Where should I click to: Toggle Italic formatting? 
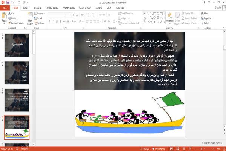[53, 22]
